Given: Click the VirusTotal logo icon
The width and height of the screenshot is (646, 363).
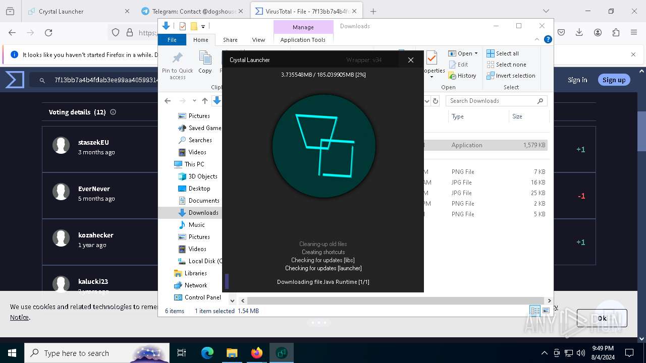Looking at the screenshot, I should click(15, 80).
